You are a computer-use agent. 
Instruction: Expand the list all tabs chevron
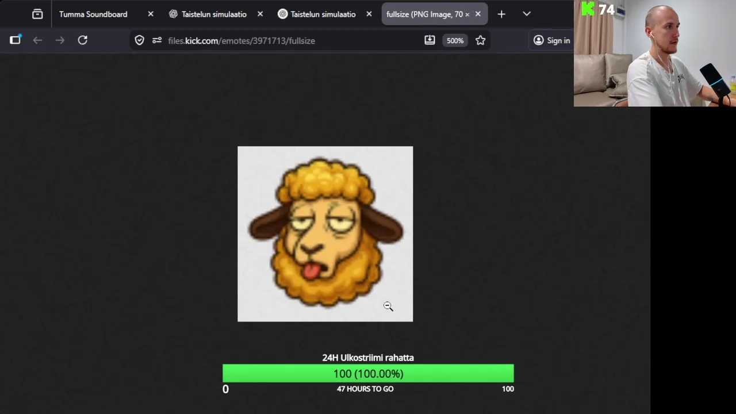pos(527,14)
